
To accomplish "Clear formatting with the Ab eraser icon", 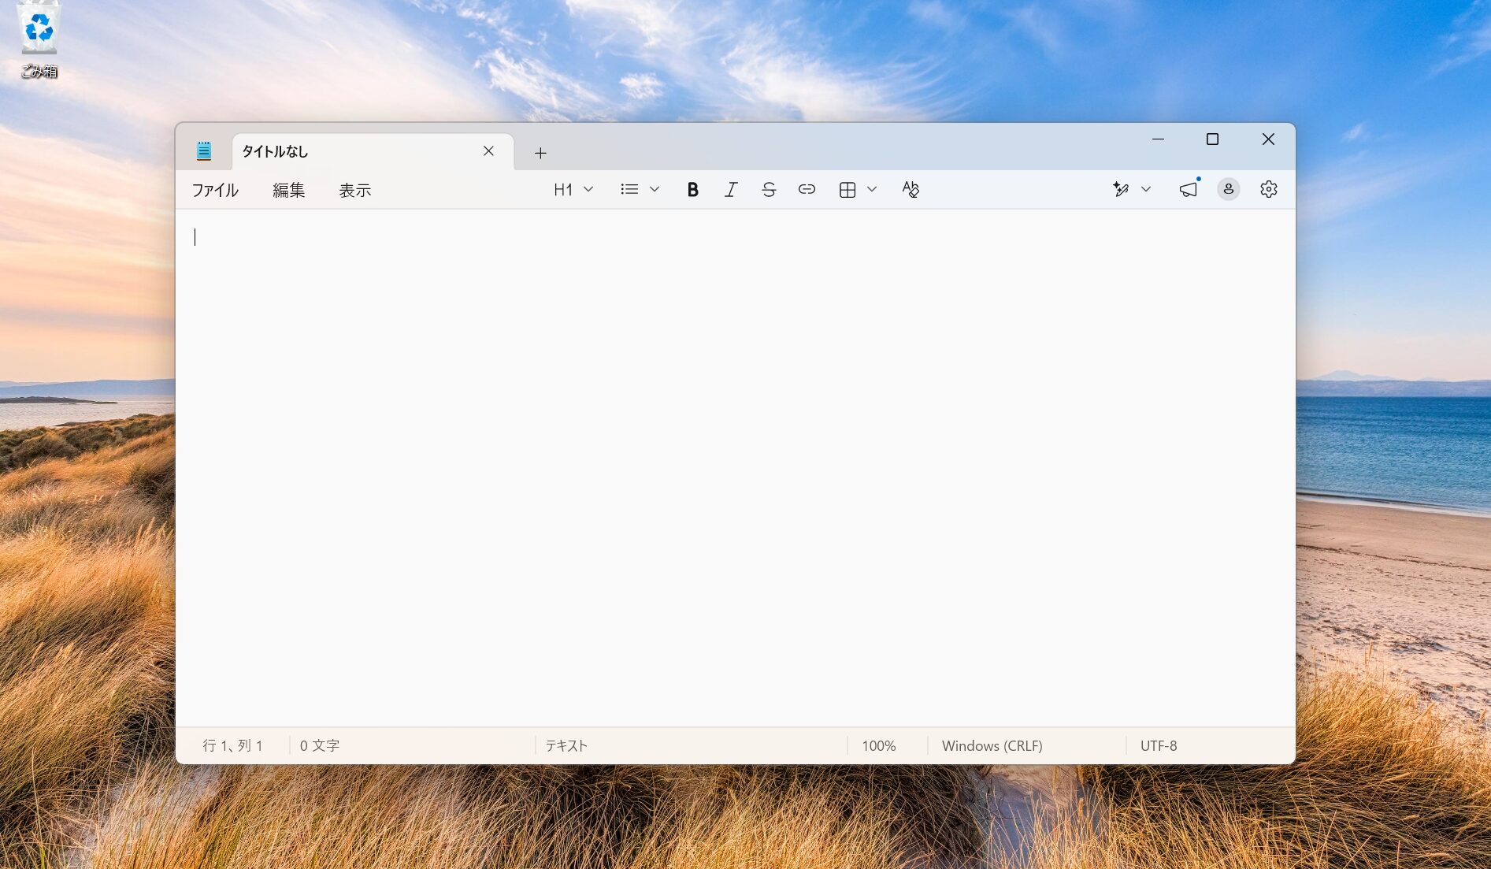I will coord(911,189).
